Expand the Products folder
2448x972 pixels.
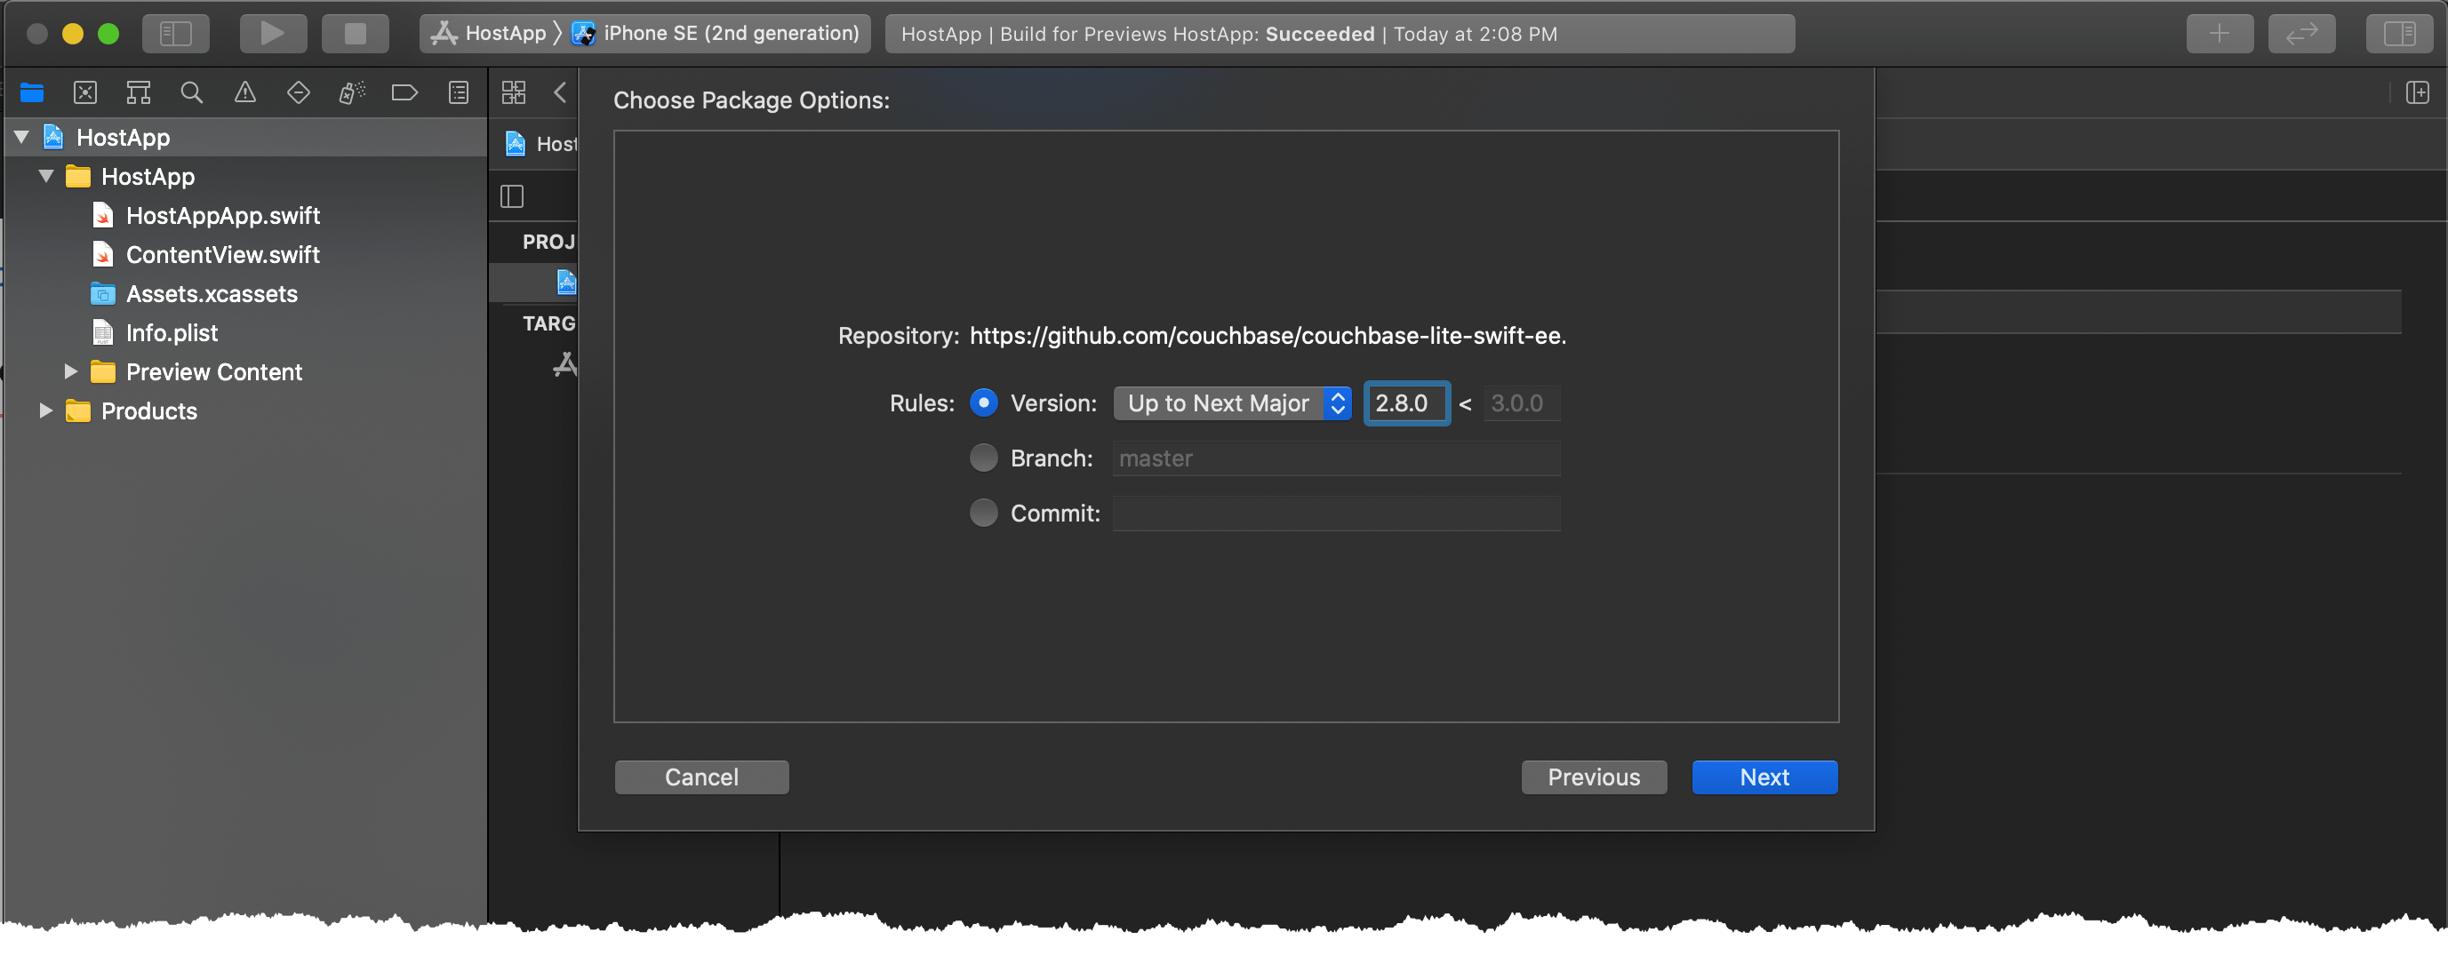coord(44,410)
